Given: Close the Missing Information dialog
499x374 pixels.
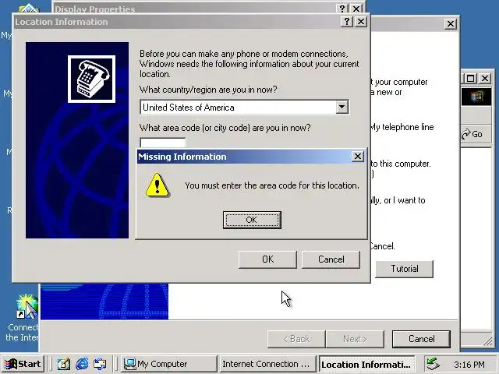Looking at the screenshot, I should tap(358, 156).
